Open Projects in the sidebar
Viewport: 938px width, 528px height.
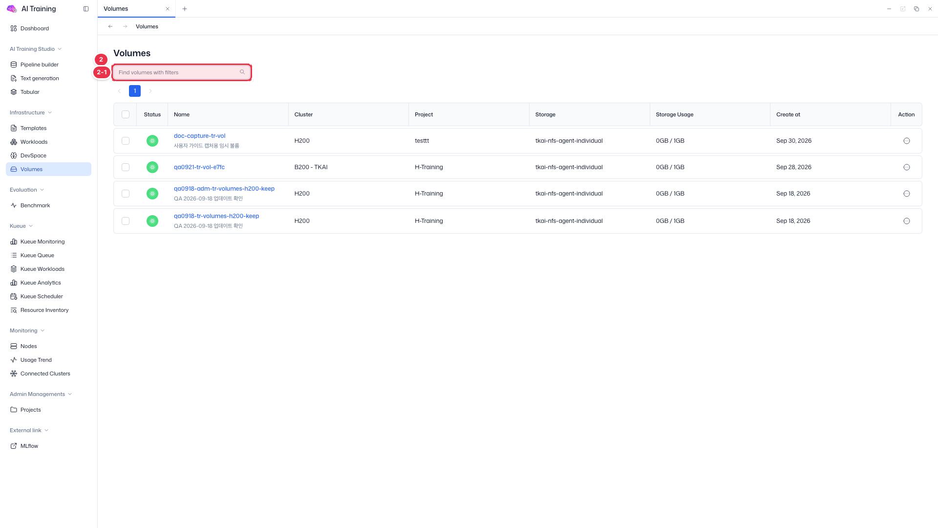(x=48, y=410)
